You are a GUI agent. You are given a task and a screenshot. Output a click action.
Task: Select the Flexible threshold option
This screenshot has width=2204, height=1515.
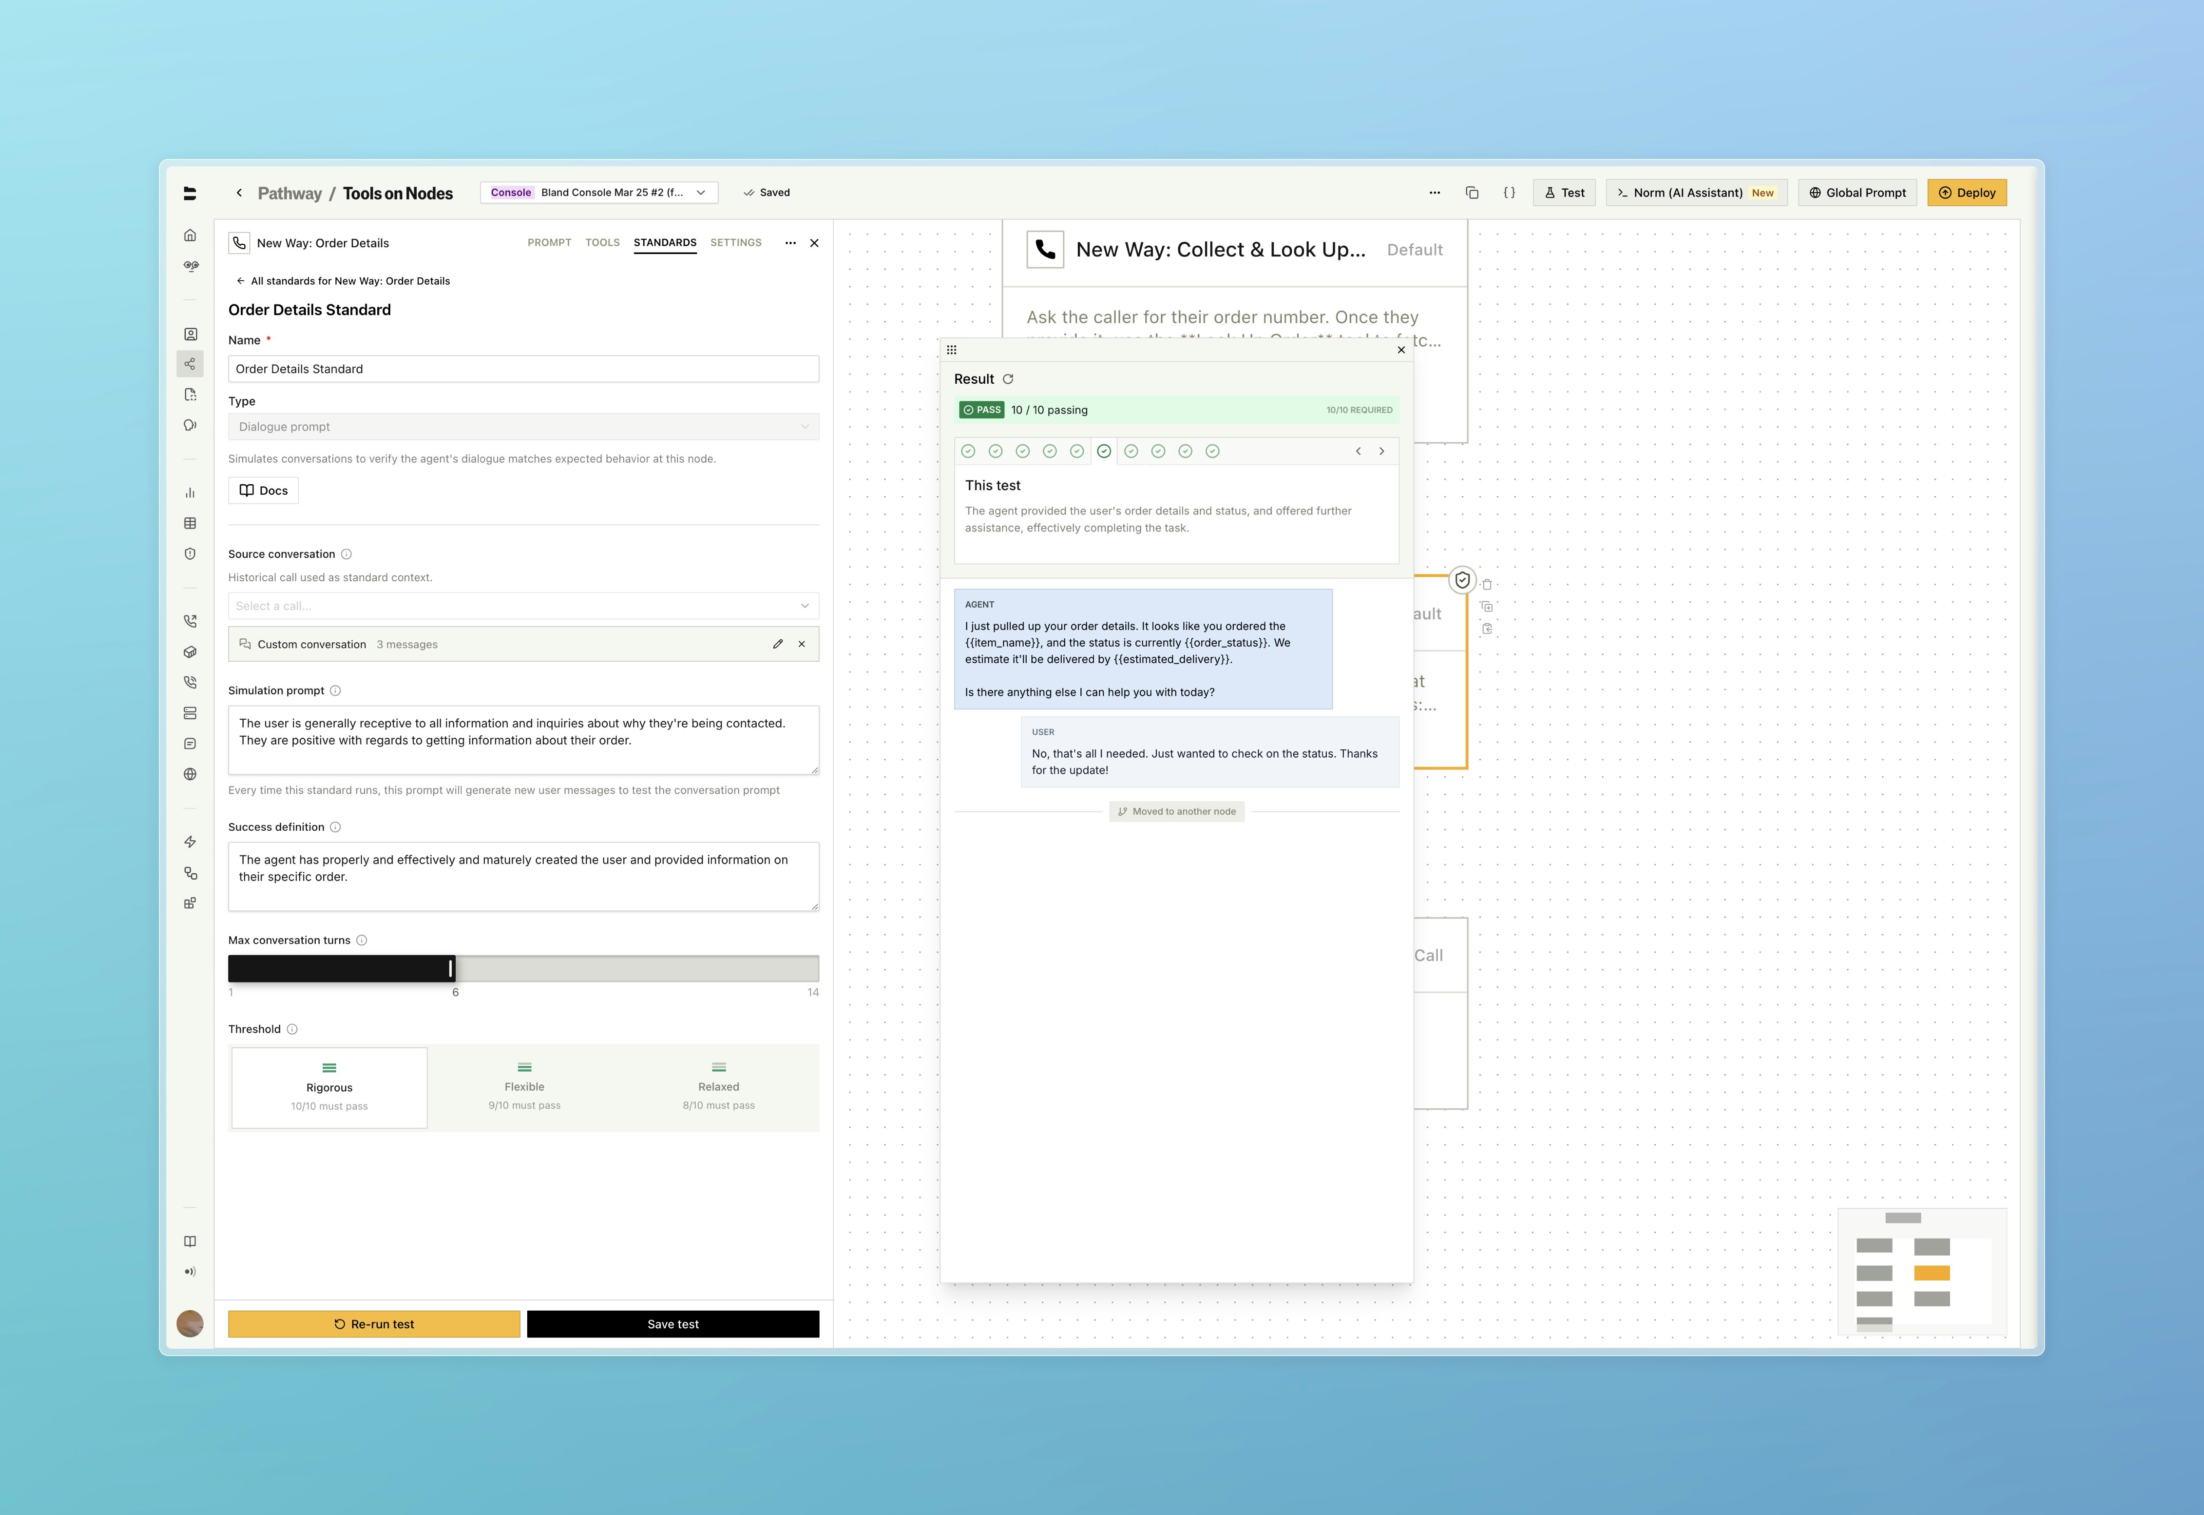[524, 1087]
